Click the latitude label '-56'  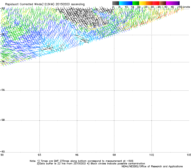pyautogui.click(x=2, y=90)
